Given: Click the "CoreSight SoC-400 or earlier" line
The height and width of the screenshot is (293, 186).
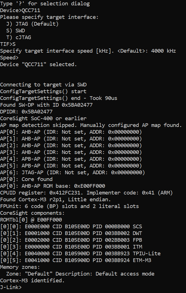Looking at the screenshot, I should (43, 118).
